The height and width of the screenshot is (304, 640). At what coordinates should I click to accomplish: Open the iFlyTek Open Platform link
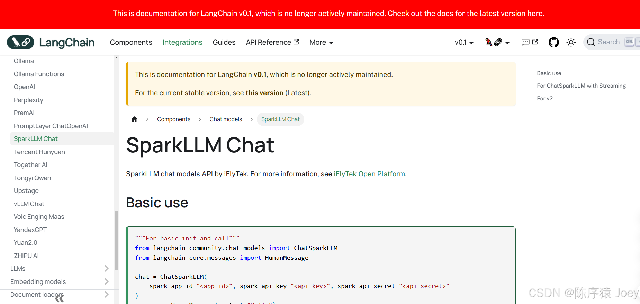pyautogui.click(x=369, y=174)
